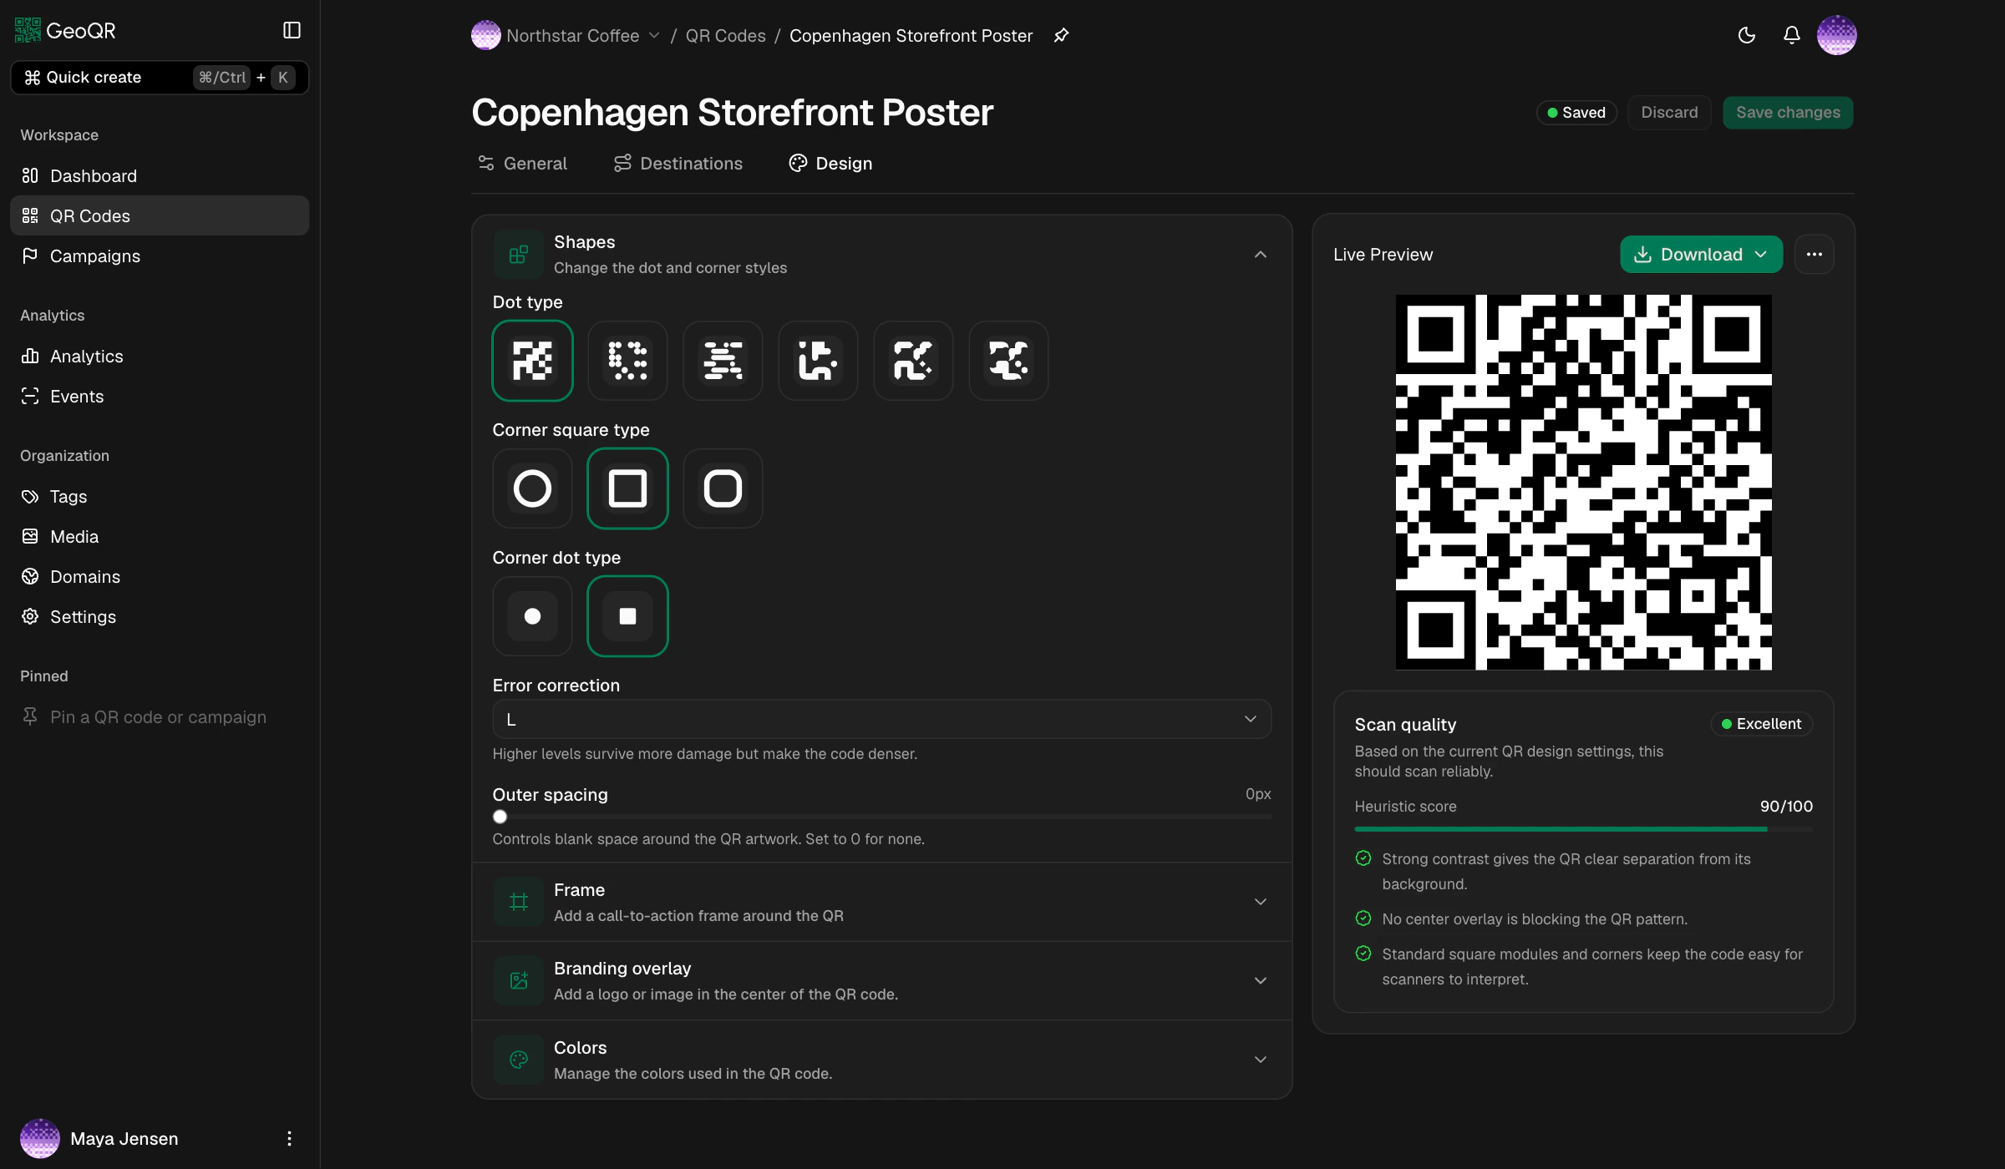Open the Error correction dropdown

882,720
